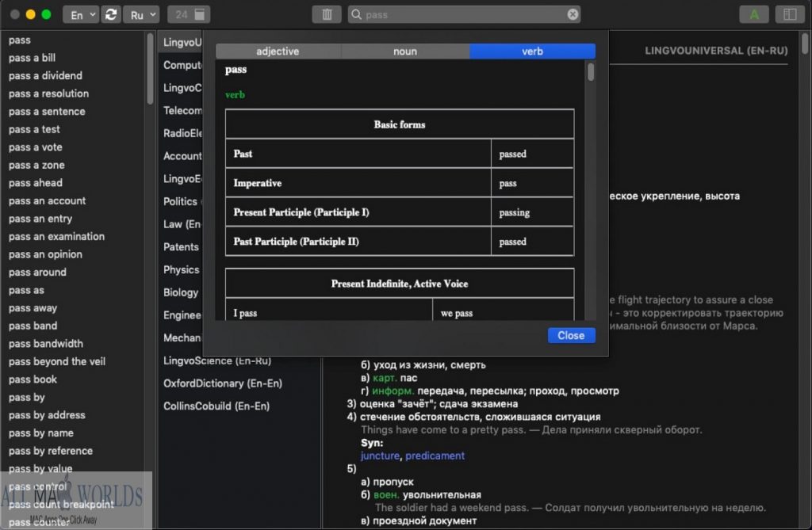Click the LINGVOUNIVERSAL (EN-RU) header
812x530 pixels.
[716, 50]
